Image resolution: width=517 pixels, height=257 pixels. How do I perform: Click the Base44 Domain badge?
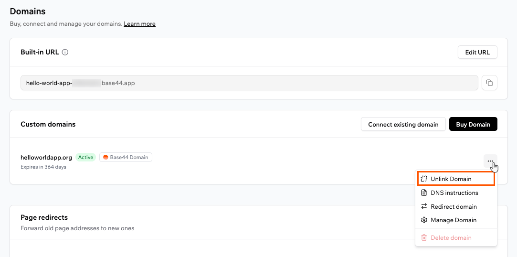(126, 157)
